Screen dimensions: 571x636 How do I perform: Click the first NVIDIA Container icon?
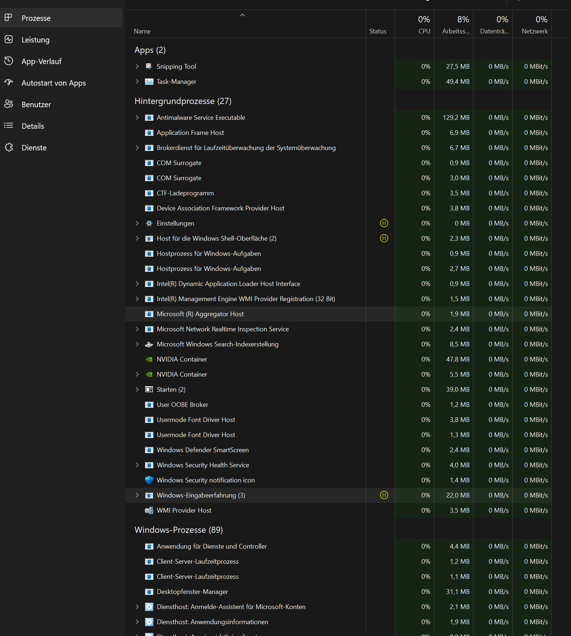coord(149,359)
